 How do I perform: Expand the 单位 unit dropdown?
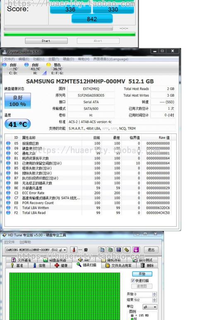149,307
